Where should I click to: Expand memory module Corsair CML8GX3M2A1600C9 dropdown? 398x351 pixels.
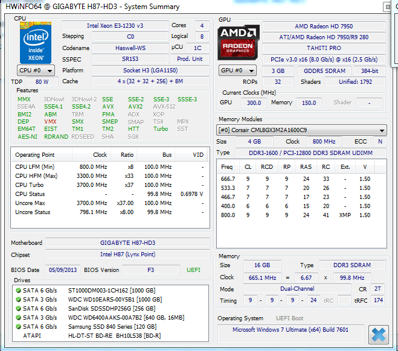tap(301, 130)
